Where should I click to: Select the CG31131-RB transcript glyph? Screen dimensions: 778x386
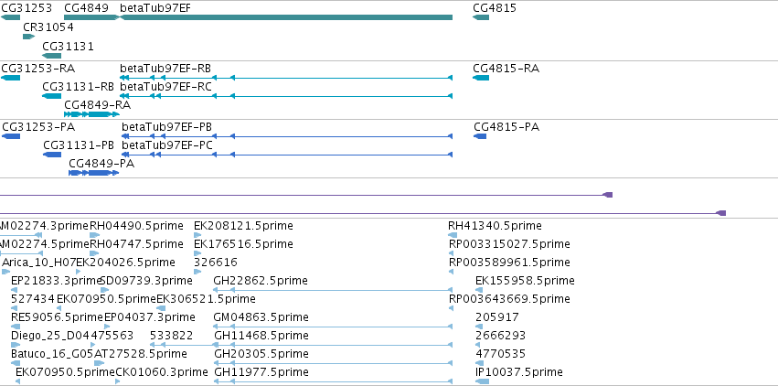(x=51, y=96)
